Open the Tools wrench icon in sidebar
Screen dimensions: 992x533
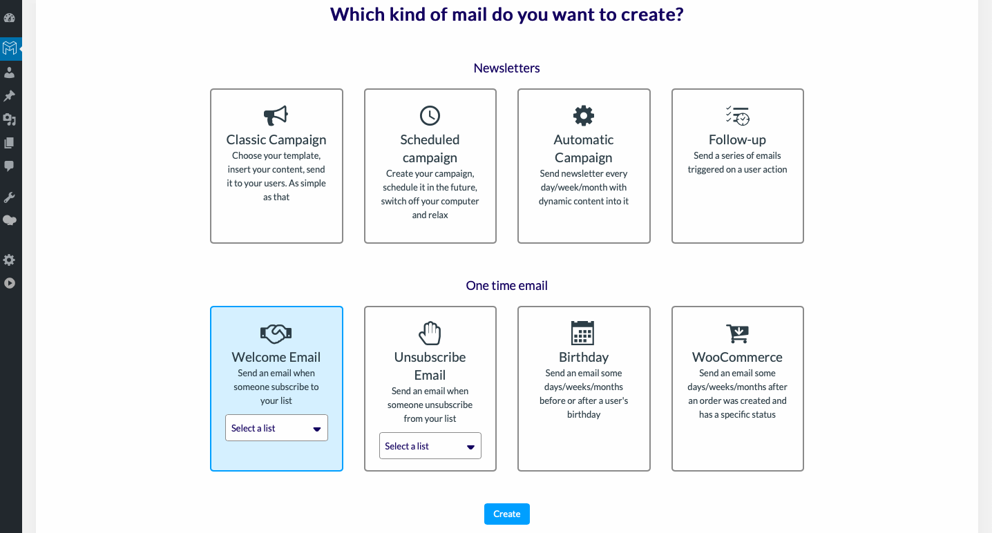click(x=10, y=197)
